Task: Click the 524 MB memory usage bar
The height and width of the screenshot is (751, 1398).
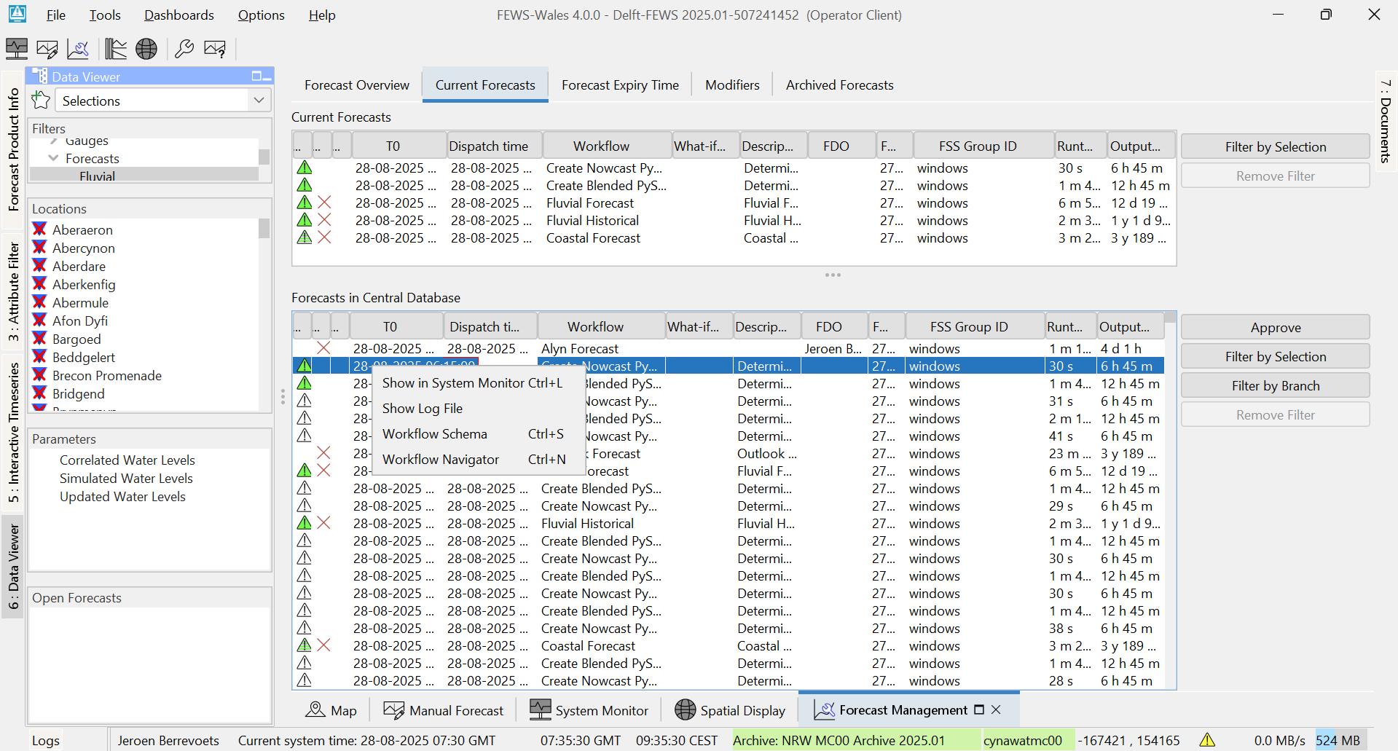Action: 1338,740
